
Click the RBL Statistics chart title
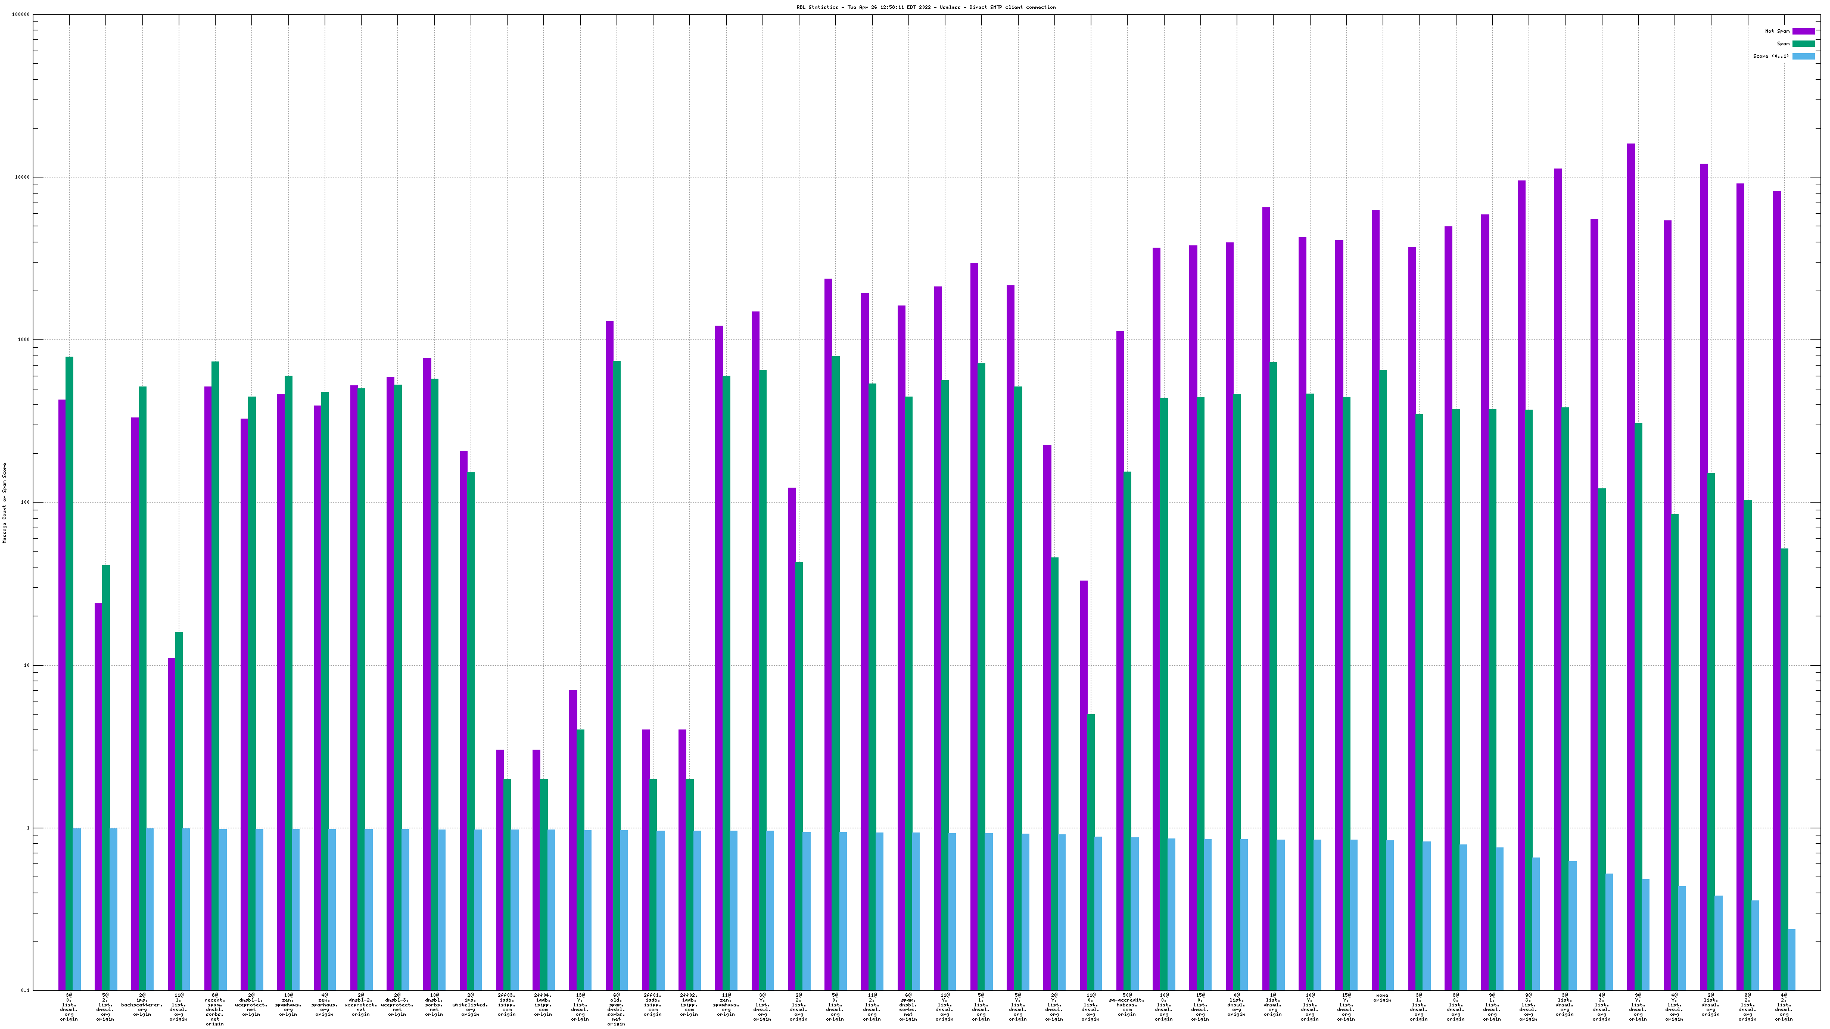click(x=926, y=7)
